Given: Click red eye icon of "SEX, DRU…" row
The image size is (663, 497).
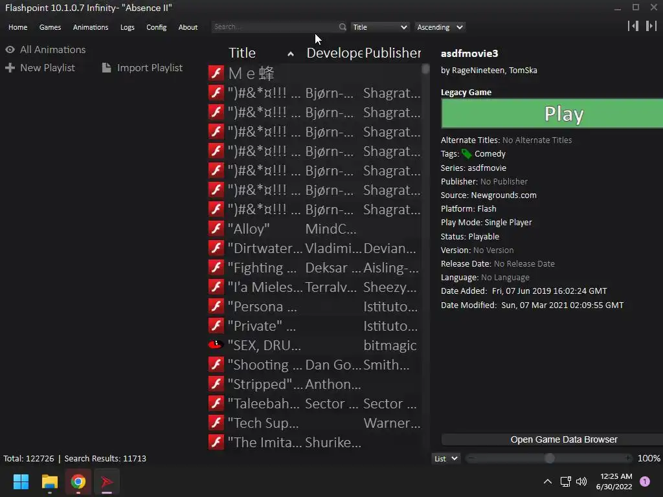Looking at the screenshot, I should click(216, 345).
